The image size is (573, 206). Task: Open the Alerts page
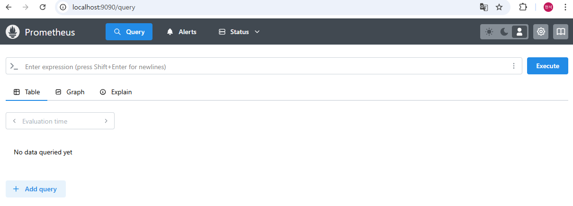[x=182, y=32]
